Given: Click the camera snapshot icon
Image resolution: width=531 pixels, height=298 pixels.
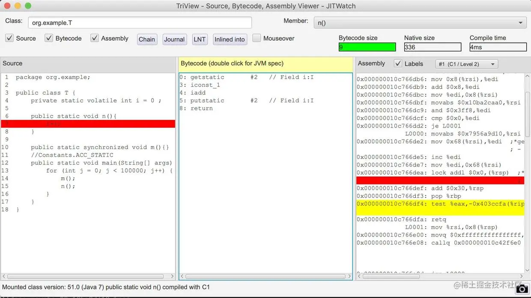Looking at the screenshot, I should click(x=521, y=289).
